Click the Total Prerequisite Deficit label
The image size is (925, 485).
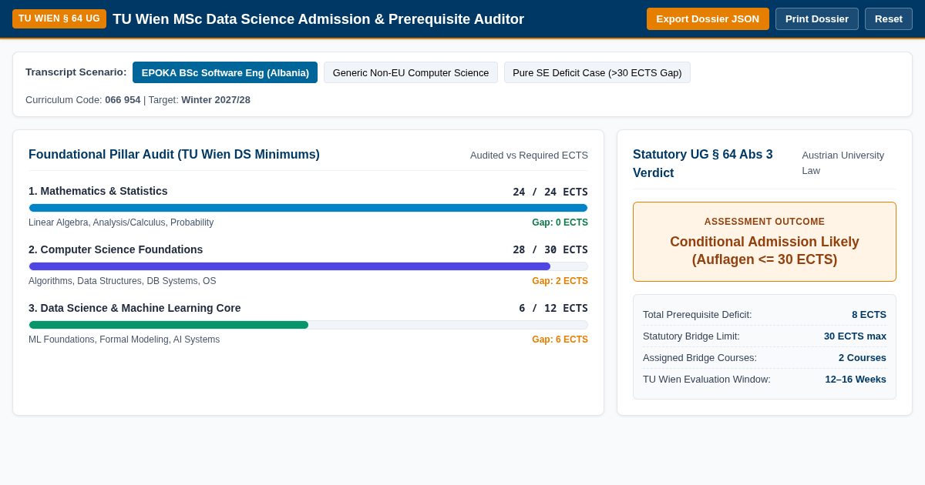click(x=698, y=315)
